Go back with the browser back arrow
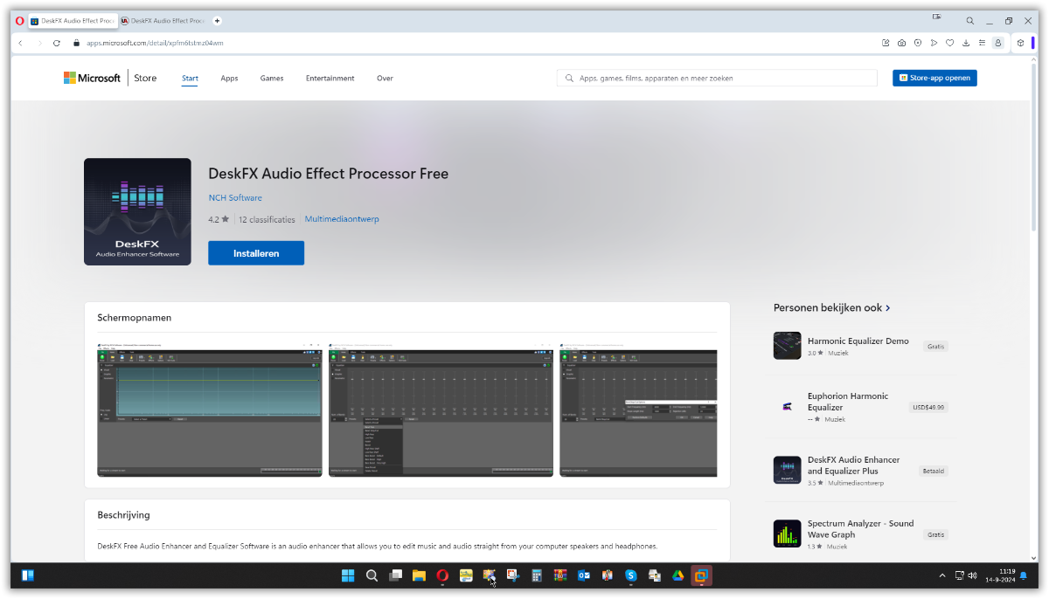This screenshot has width=1049, height=599. coord(20,43)
